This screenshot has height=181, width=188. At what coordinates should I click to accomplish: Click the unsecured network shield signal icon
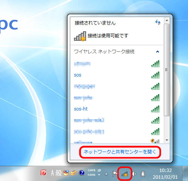coord(155,141)
